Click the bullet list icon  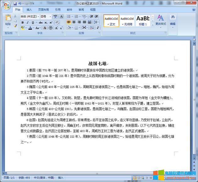pyautogui.click(x=69, y=16)
